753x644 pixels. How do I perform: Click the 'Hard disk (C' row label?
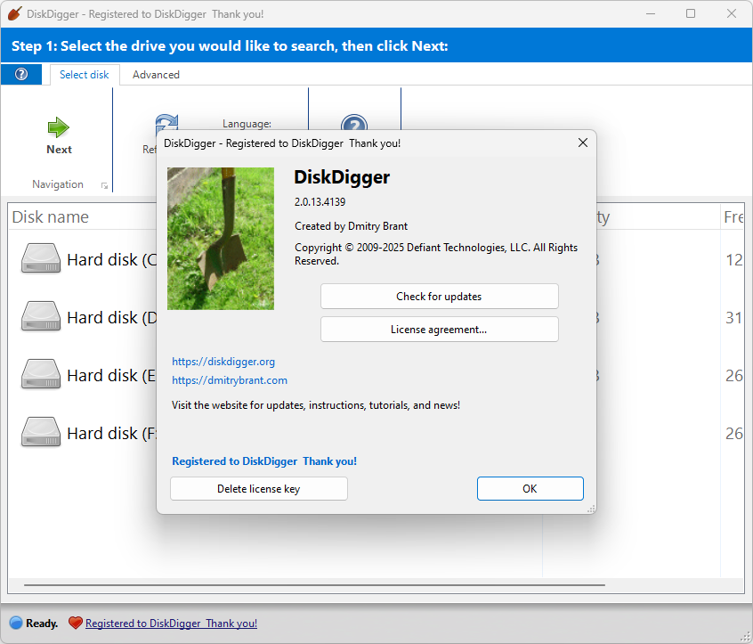[112, 260]
